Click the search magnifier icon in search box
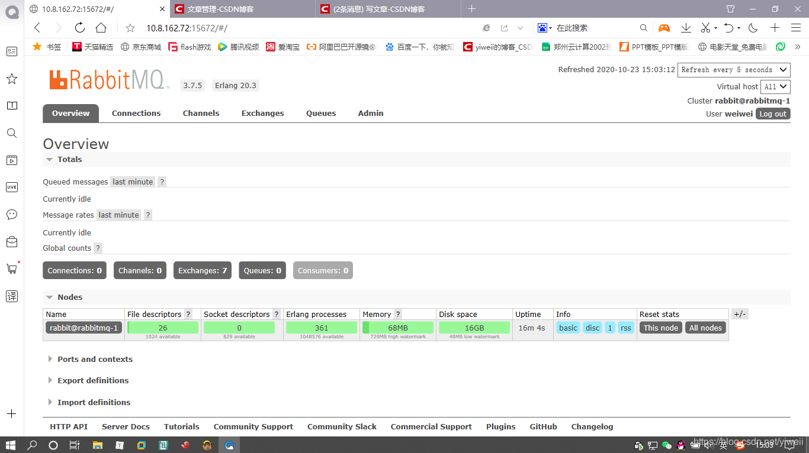The image size is (809, 453). [x=644, y=28]
